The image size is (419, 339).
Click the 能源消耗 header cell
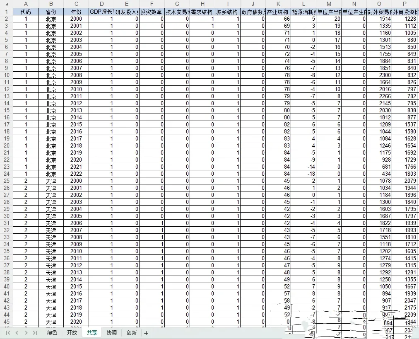pyautogui.click(x=303, y=12)
